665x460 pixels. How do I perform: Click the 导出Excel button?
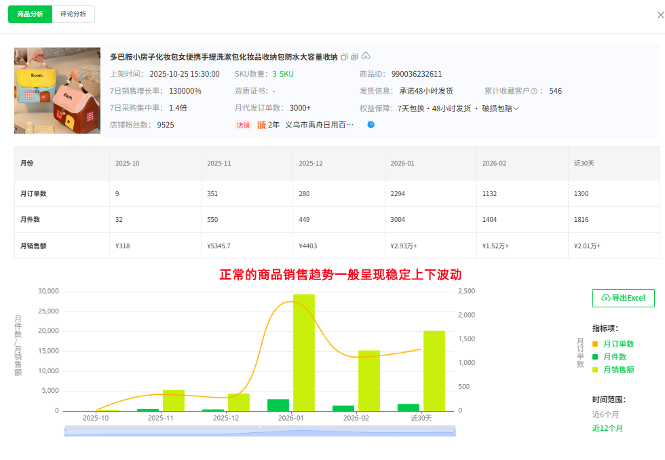point(623,298)
